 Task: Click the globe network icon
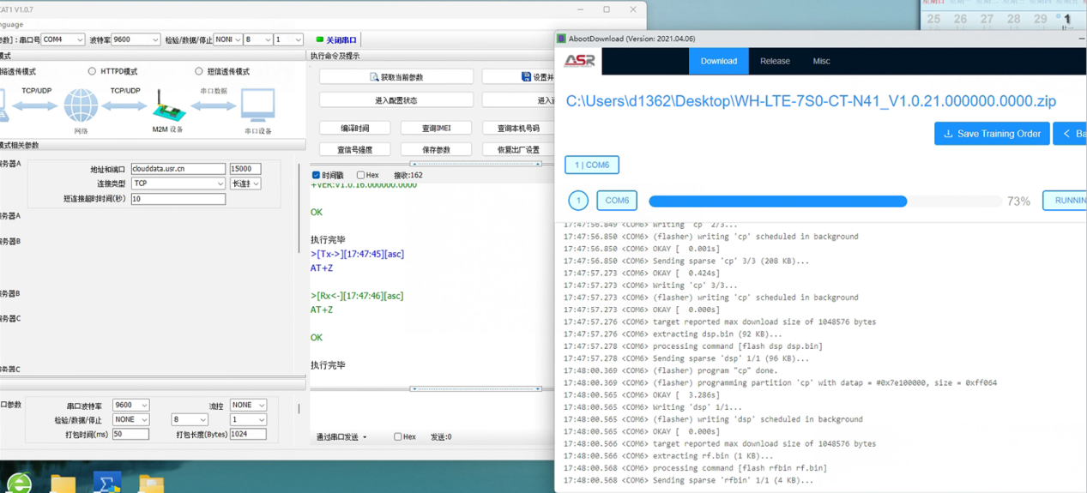(x=81, y=106)
